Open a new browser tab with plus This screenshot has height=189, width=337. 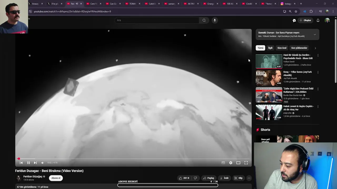[301, 4]
